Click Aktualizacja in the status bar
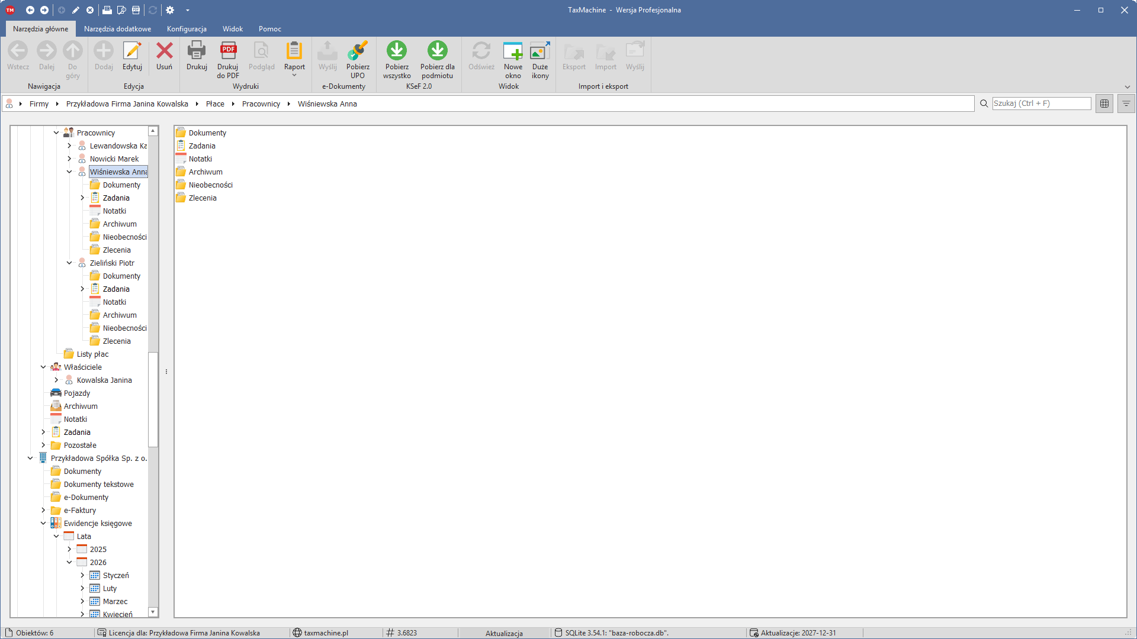The image size is (1137, 639). pyautogui.click(x=504, y=633)
